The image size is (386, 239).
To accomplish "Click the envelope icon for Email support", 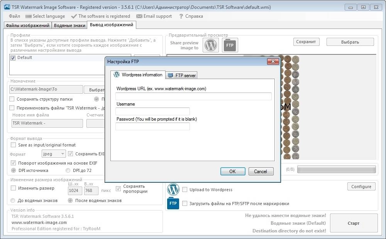I will (139, 16).
